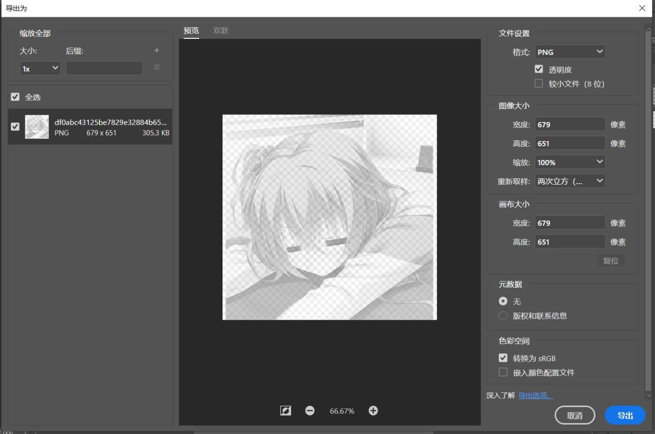Toggle the 全选 checkbox
This screenshot has height=434, width=655.
click(x=15, y=97)
